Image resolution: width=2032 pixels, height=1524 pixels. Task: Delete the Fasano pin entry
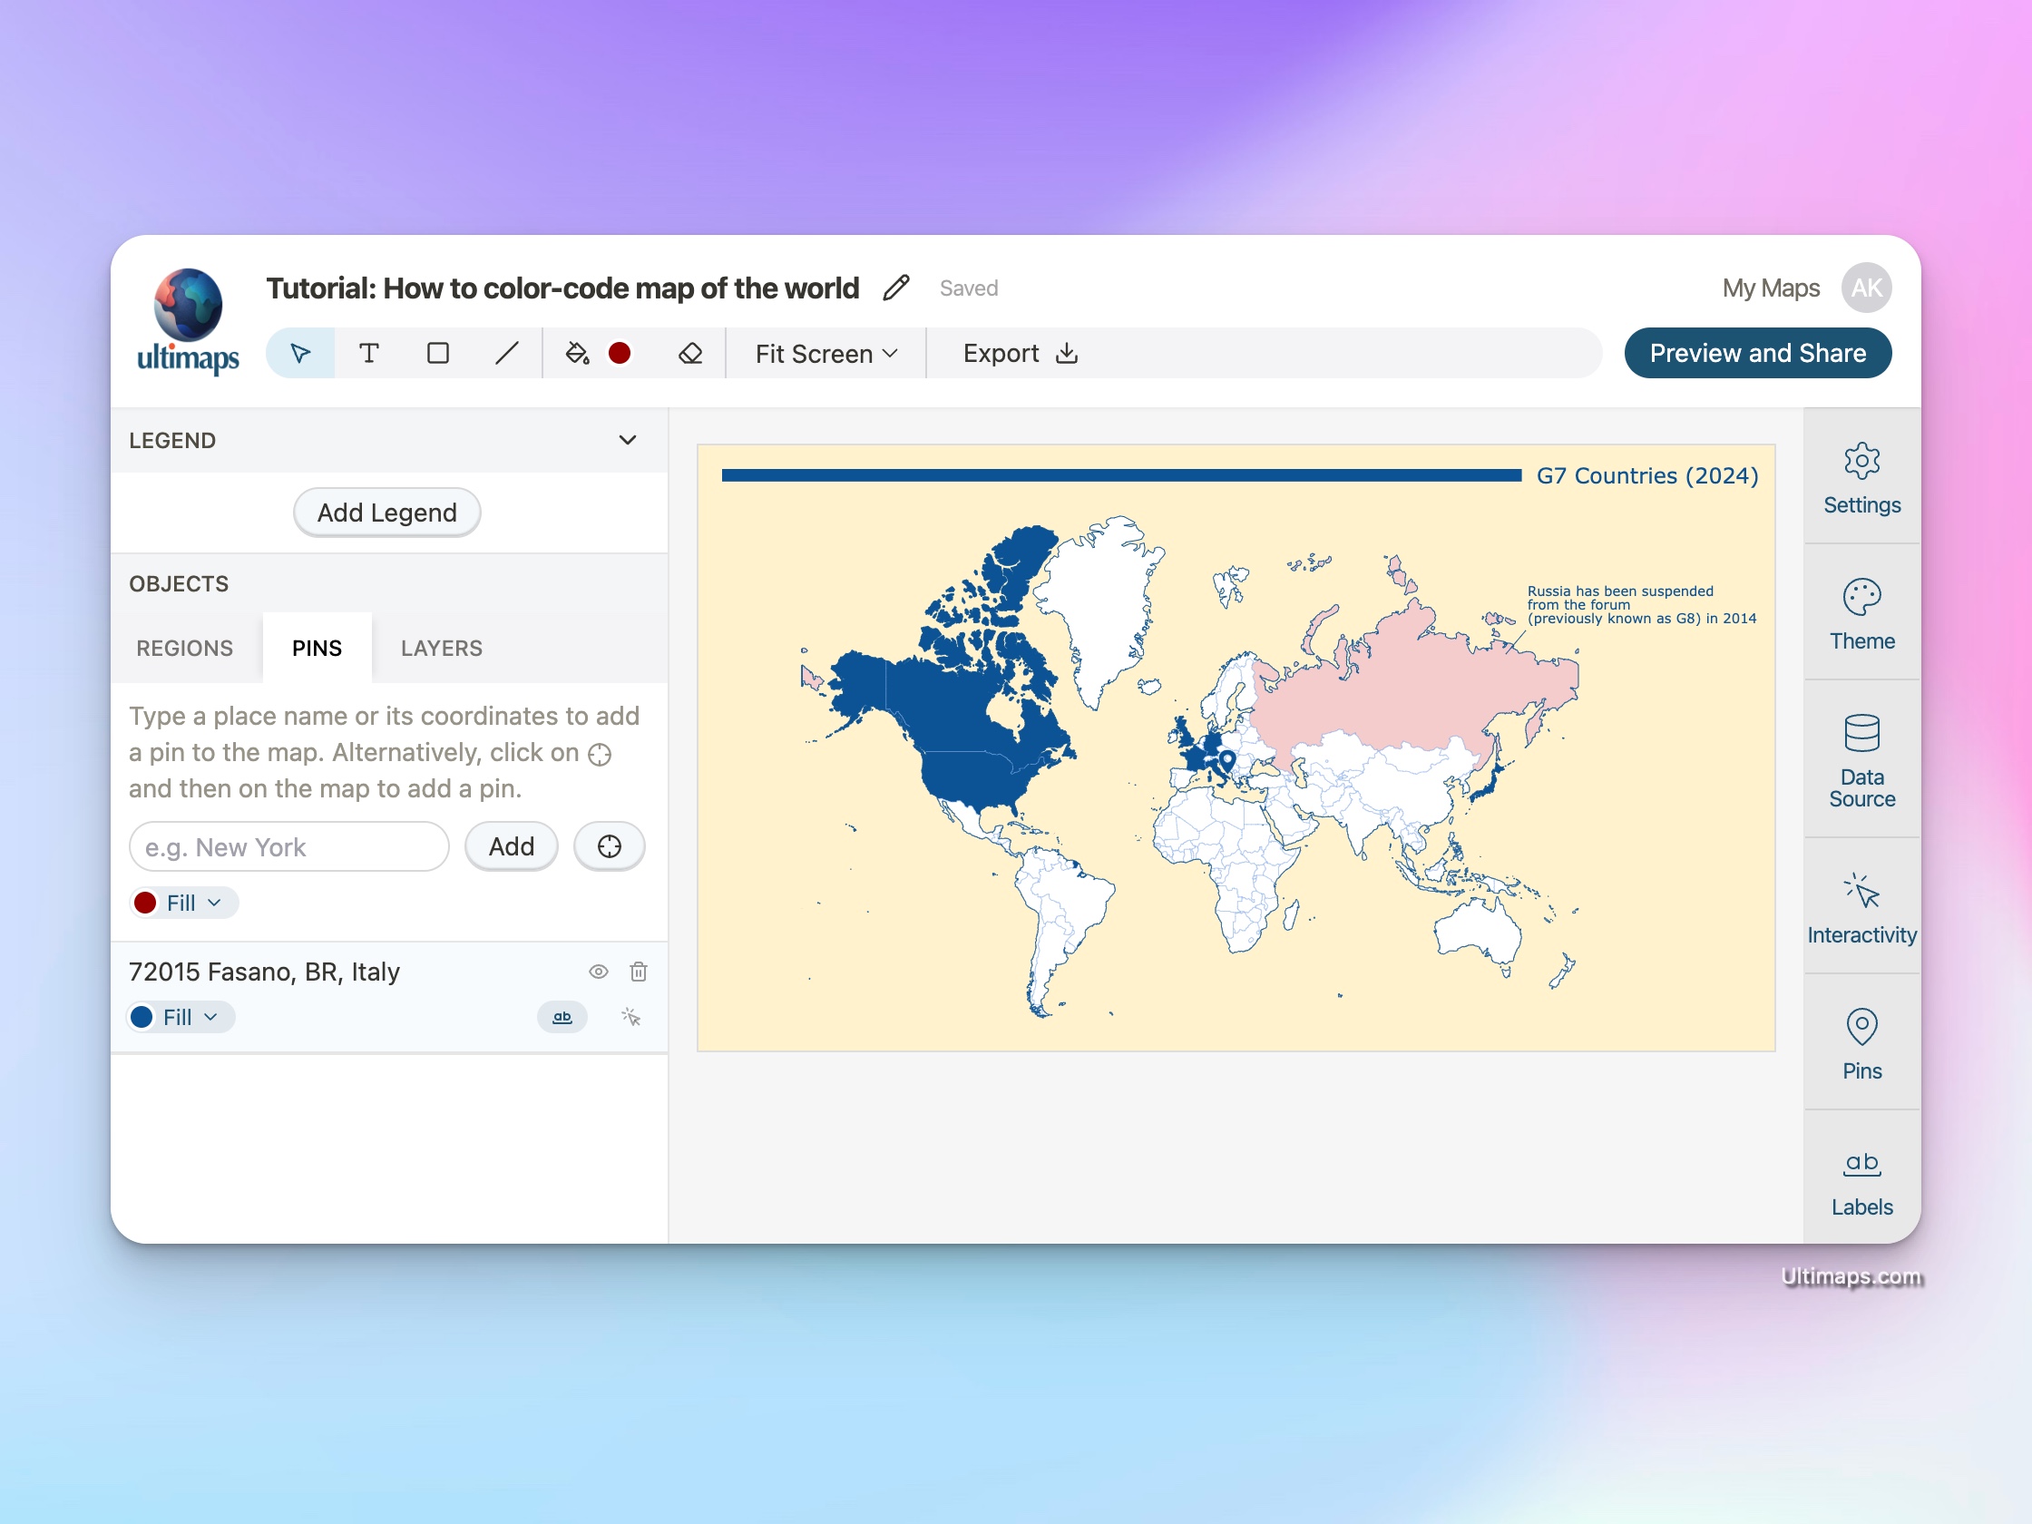pyautogui.click(x=637, y=972)
